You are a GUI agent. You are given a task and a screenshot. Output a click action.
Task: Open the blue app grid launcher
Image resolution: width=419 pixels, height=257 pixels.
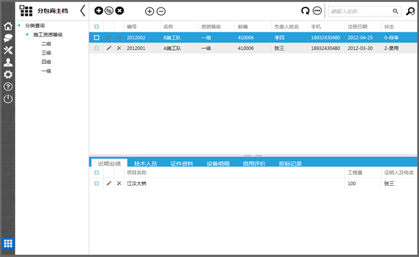coord(8,243)
